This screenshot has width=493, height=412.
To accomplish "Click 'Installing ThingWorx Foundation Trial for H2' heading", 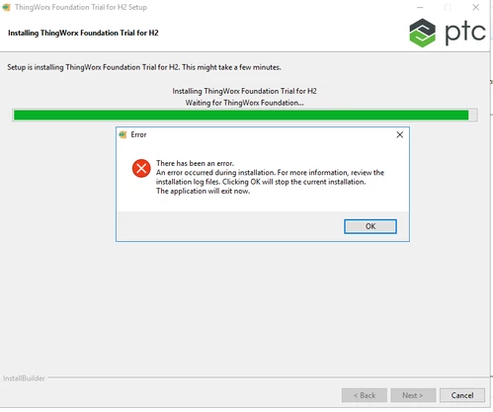I will [x=83, y=33].
